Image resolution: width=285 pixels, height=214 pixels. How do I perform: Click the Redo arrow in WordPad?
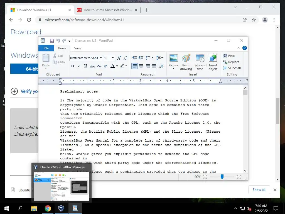(x=64, y=41)
